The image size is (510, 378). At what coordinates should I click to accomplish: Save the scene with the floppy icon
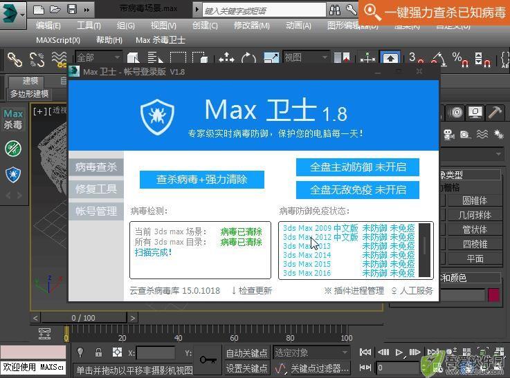[72, 10]
